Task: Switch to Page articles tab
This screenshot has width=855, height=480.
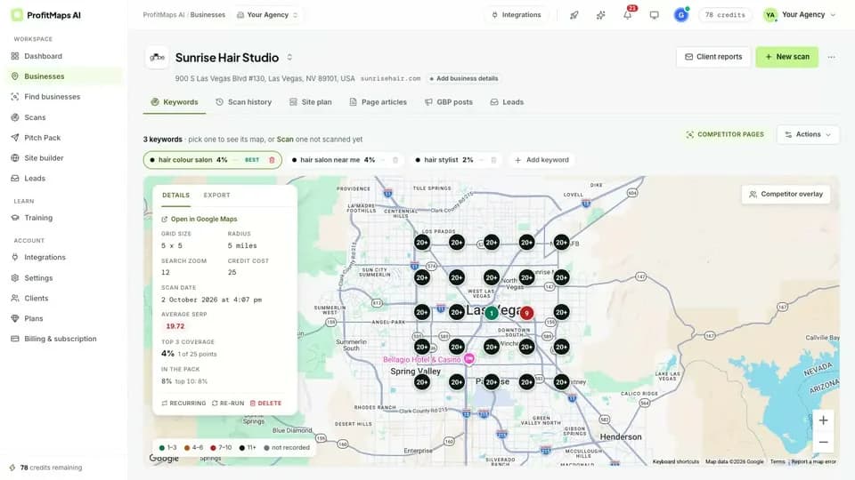Action: click(378, 102)
